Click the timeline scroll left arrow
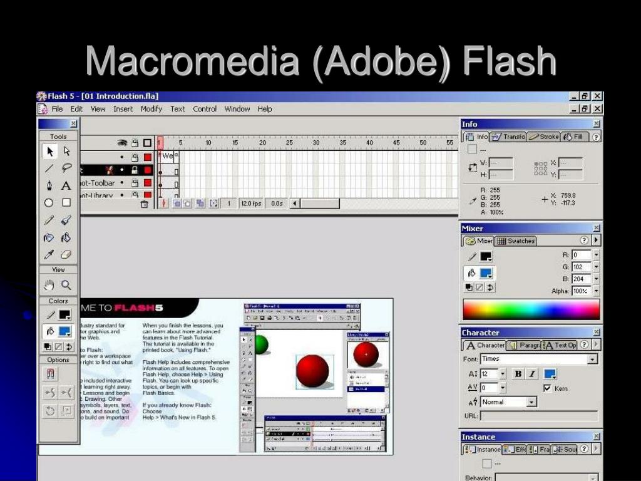Screen dimensions: 641x481 pos(294,204)
